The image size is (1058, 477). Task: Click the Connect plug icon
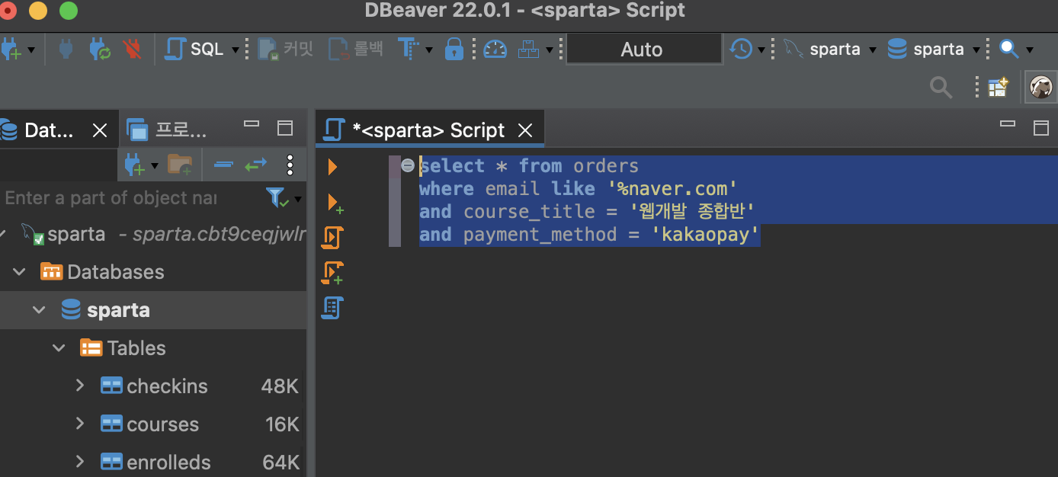pyautogui.click(x=66, y=50)
